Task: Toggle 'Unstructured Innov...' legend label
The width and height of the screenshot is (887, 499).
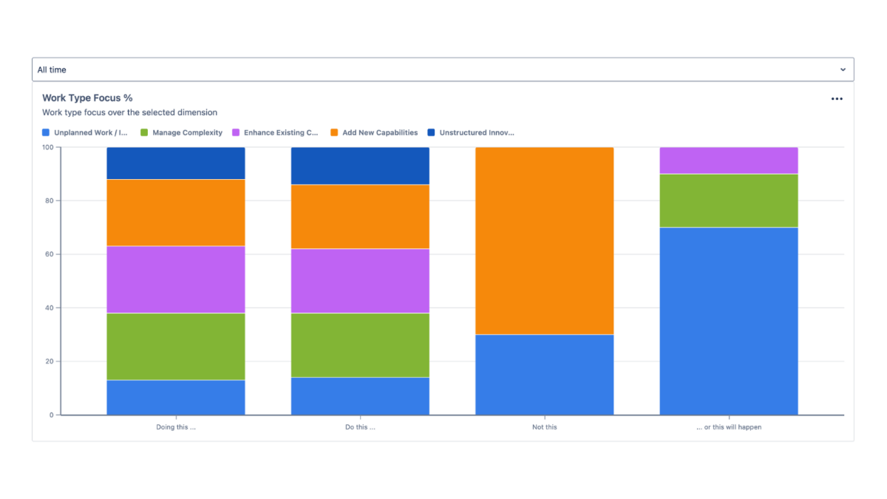Action: click(476, 133)
